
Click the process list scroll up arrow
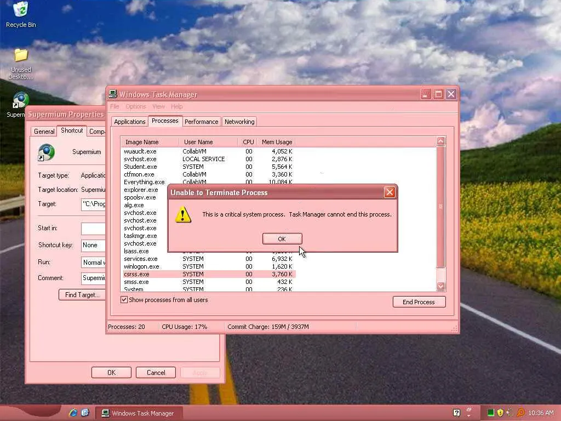coord(441,141)
